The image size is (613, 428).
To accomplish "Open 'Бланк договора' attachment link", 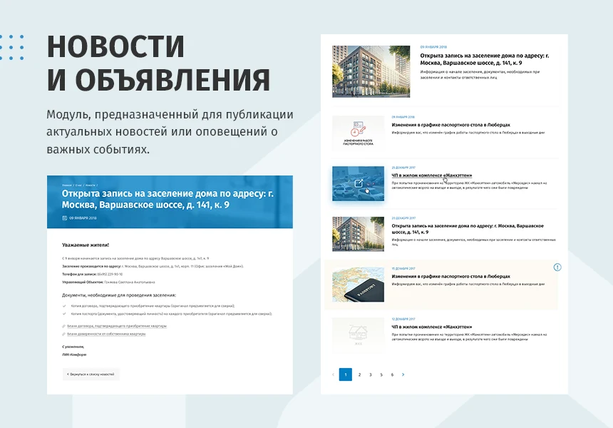I will 117,326.
